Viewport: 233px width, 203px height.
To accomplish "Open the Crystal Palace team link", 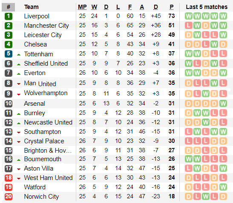I will 44,141.
